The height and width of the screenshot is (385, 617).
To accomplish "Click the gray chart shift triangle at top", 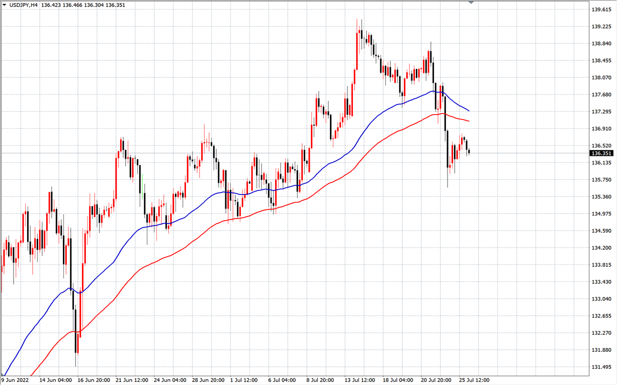I will [471, 3].
